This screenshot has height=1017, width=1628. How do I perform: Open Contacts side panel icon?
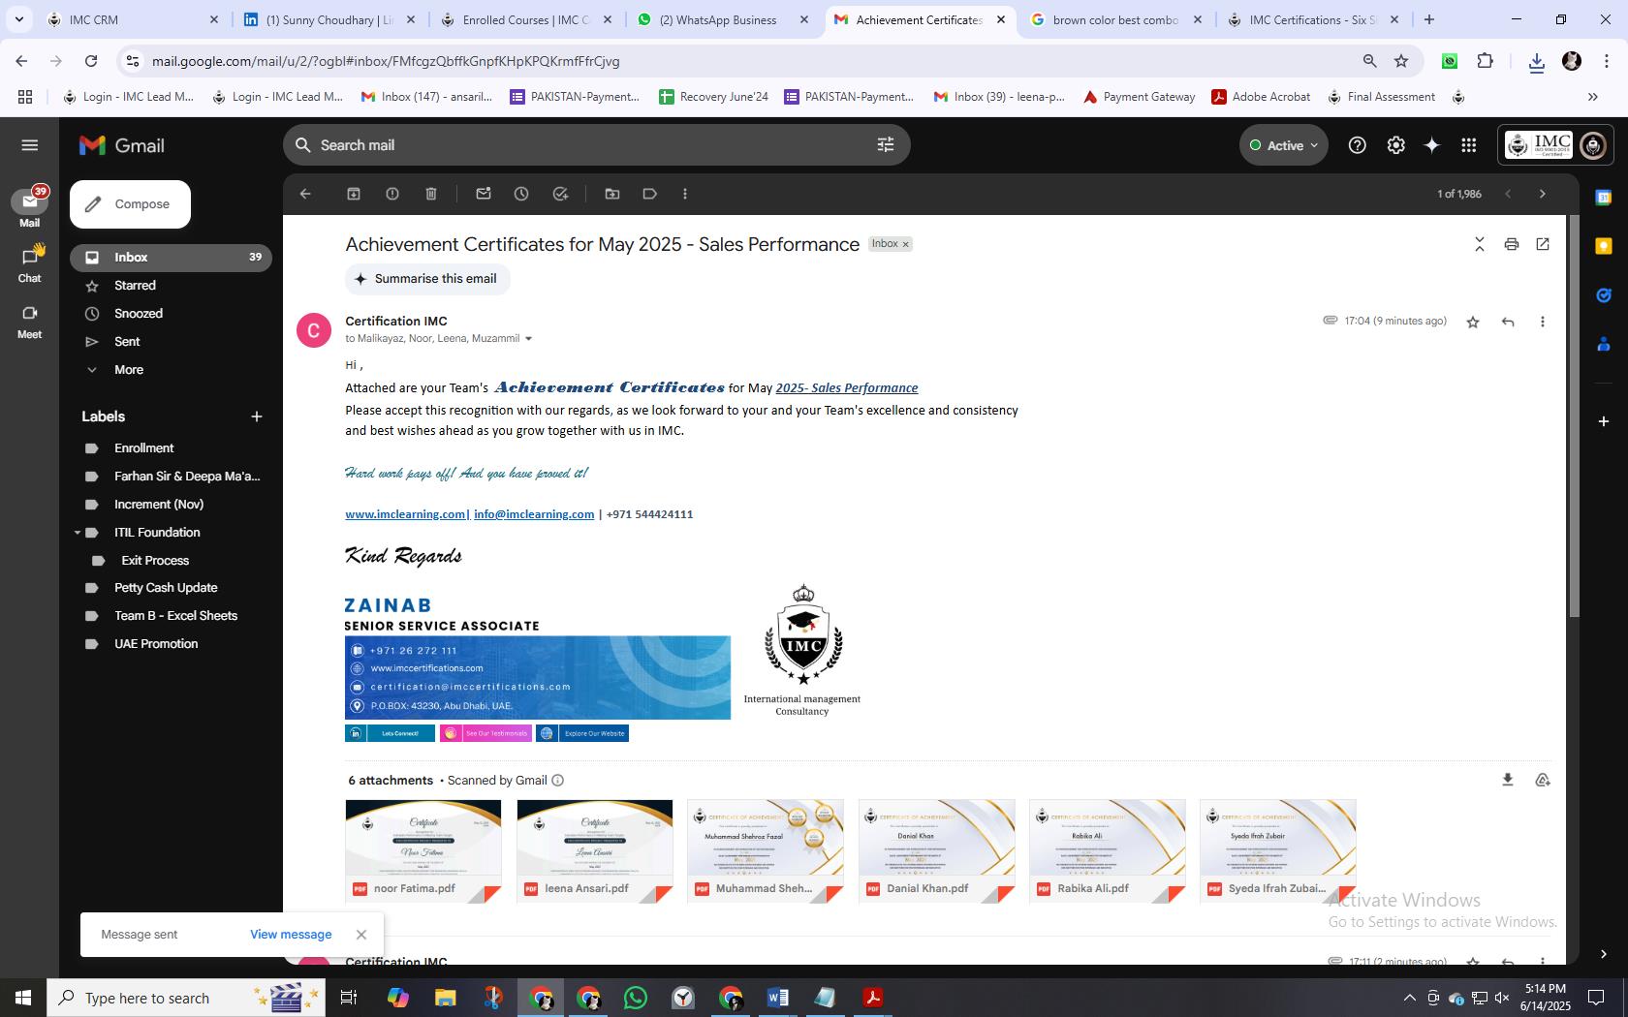click(1604, 343)
